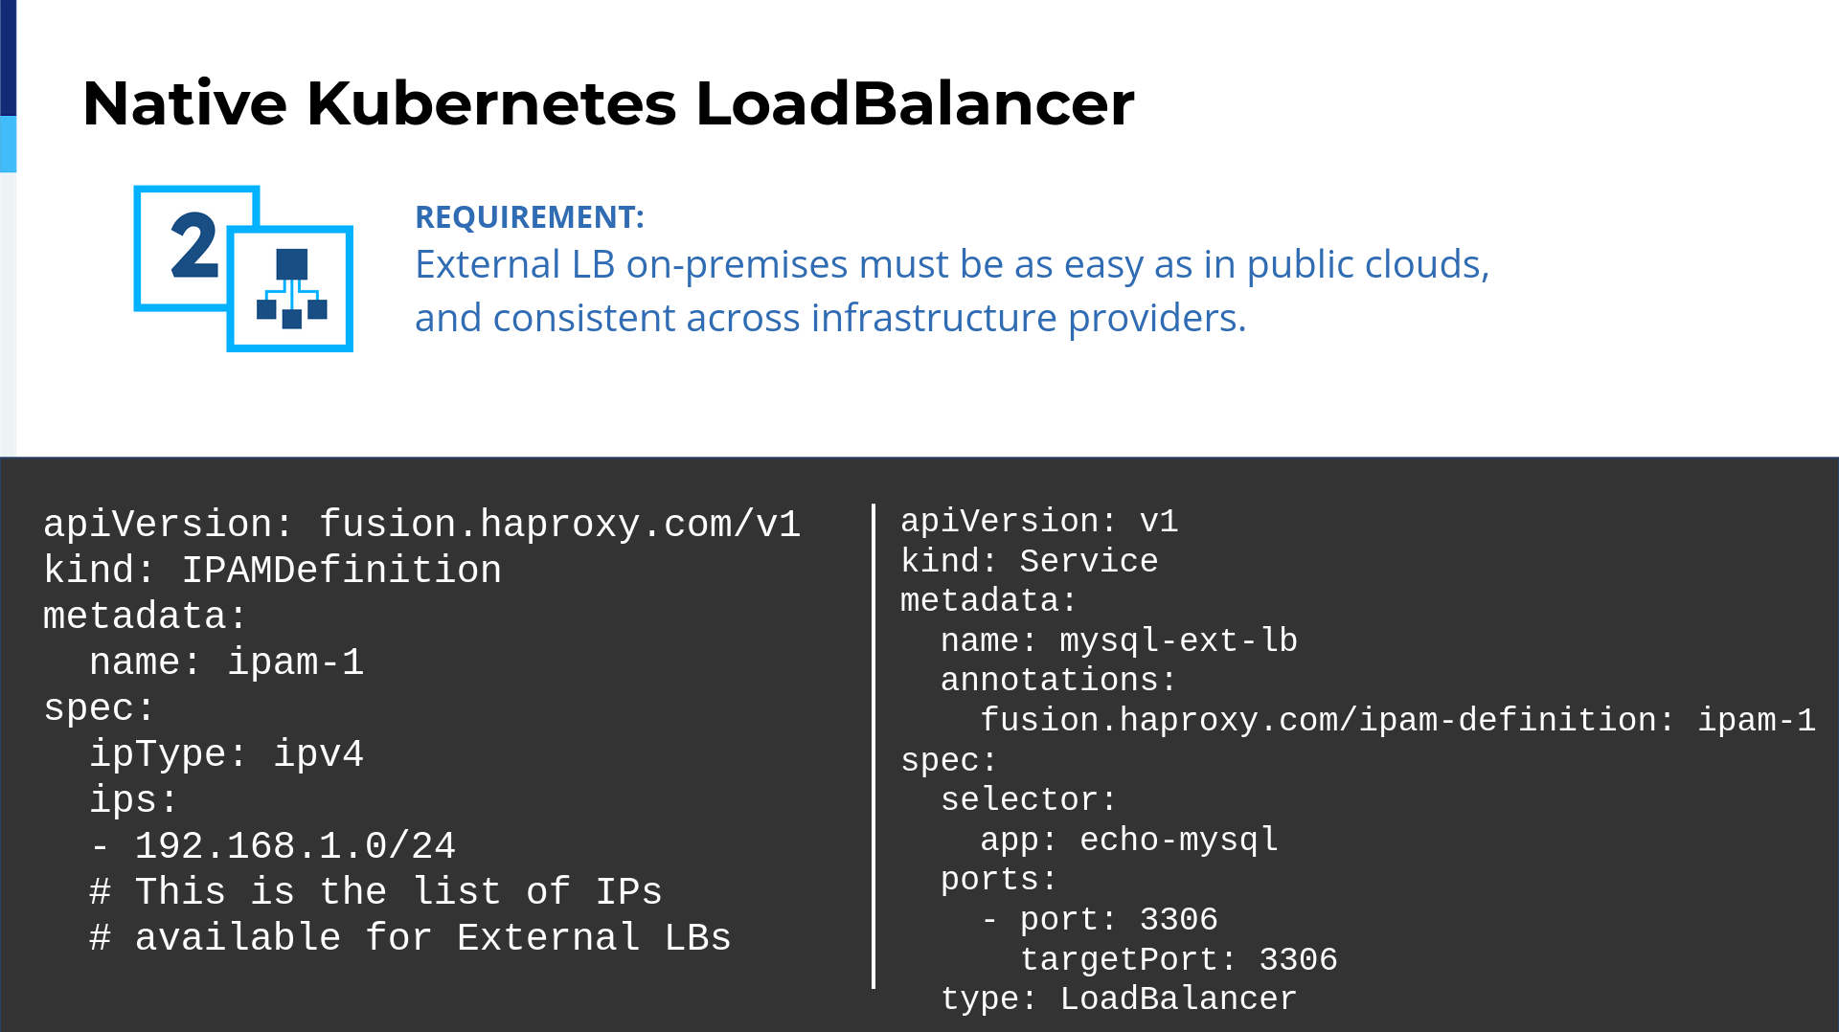Click the comment '# available for External LBs'

pyautogui.click(x=410, y=938)
